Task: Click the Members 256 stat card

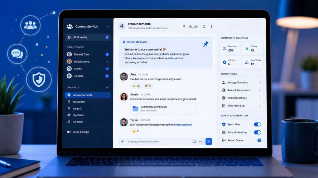Action: tap(231, 48)
